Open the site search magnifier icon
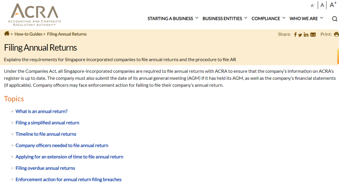 (x=335, y=19)
